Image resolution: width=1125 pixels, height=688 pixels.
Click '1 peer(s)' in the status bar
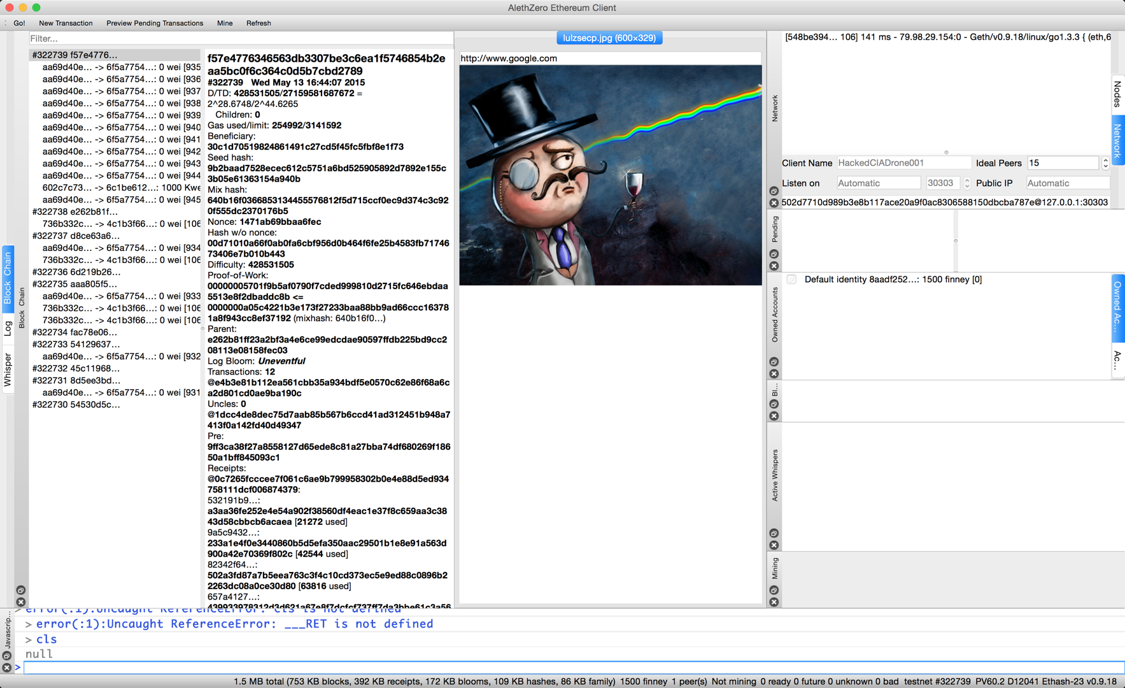tap(690, 681)
